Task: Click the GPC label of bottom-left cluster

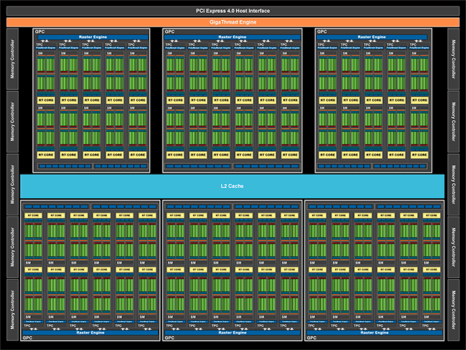Action: (x=29, y=337)
